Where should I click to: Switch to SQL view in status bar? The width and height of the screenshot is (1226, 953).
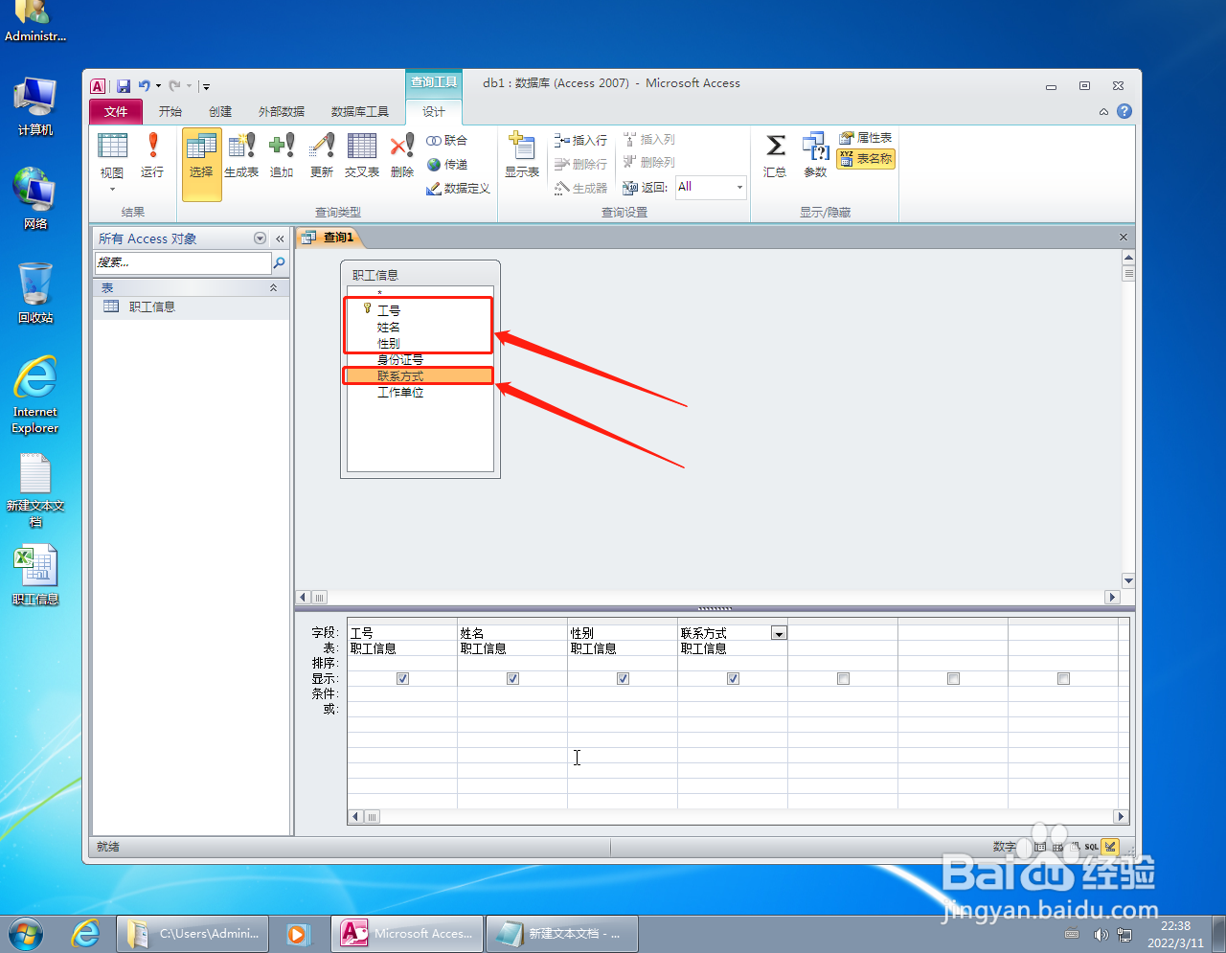tap(1091, 847)
